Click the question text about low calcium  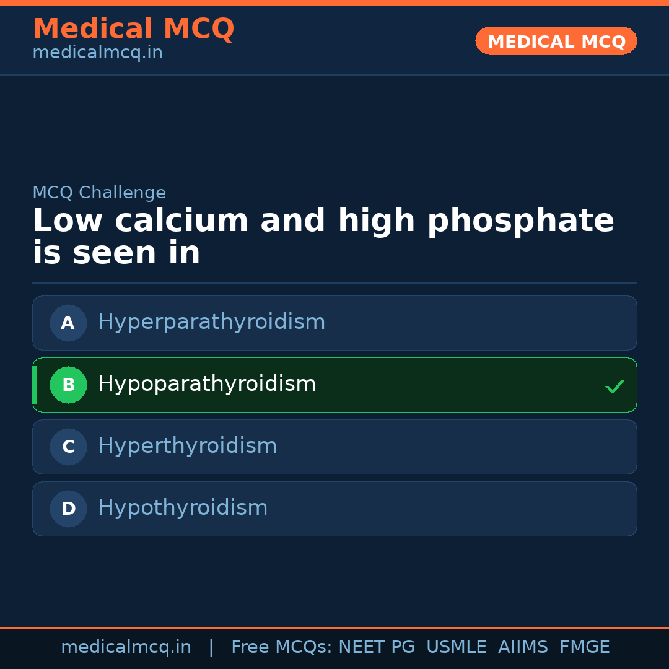point(323,237)
